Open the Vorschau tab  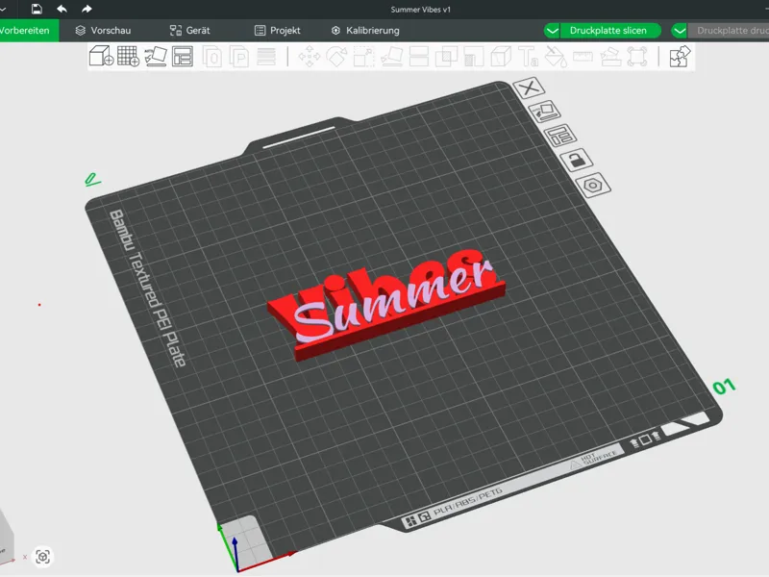[x=103, y=31]
